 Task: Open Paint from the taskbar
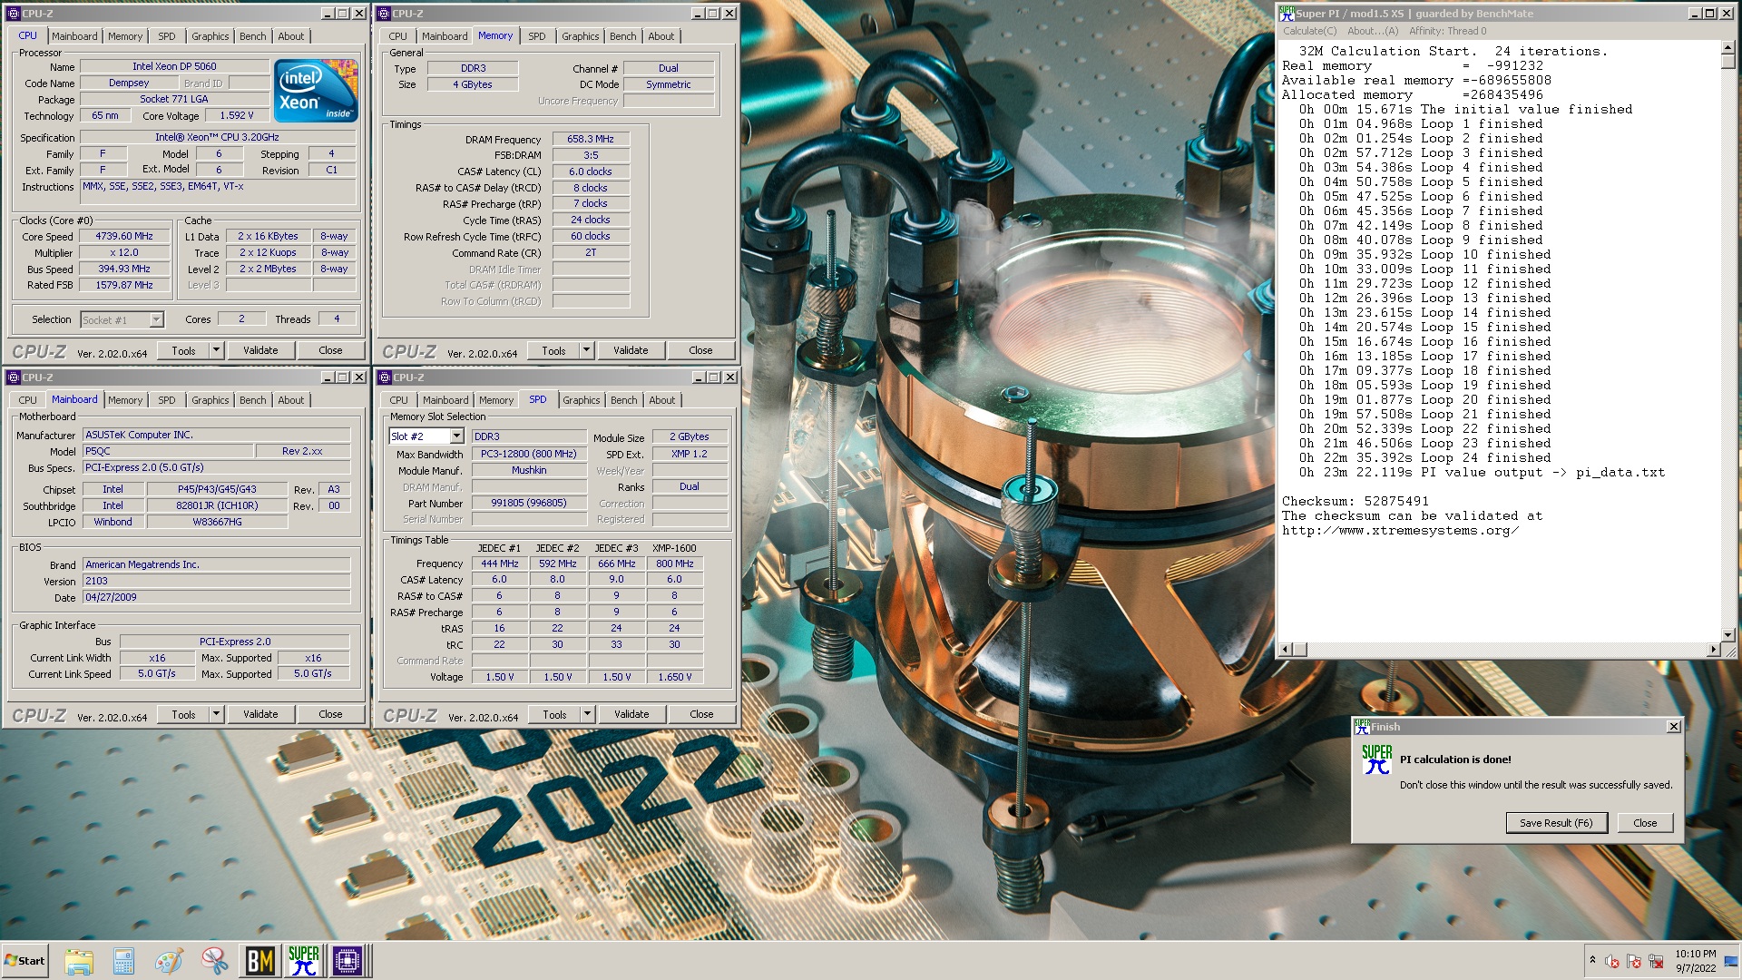pos(170,961)
